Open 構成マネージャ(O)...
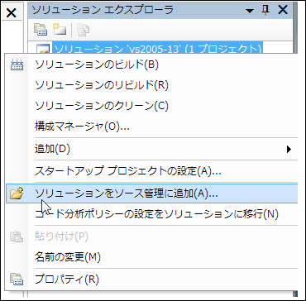The height and width of the screenshot is (301, 306). pyautogui.click(x=152, y=127)
